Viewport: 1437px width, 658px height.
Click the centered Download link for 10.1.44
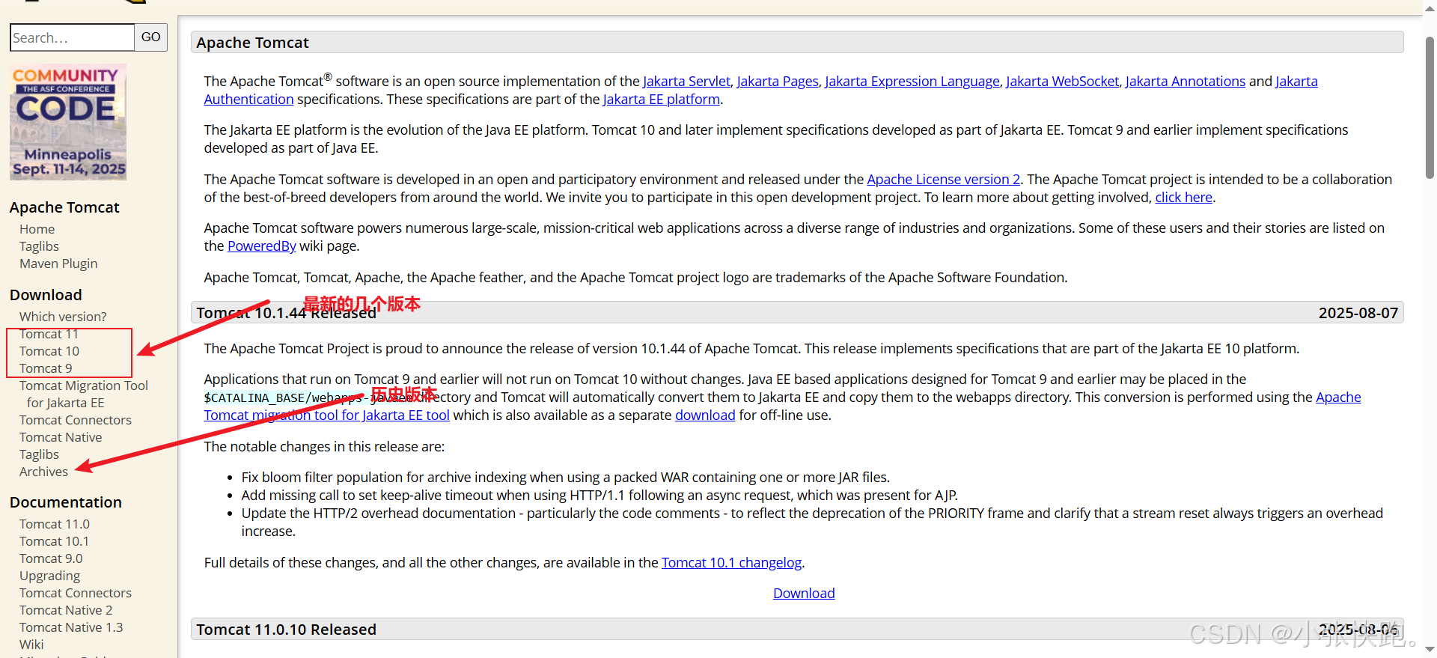[x=804, y=594]
